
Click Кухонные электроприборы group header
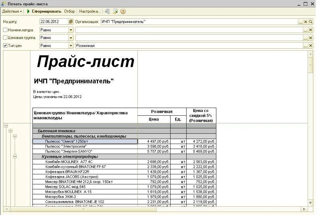point(85,156)
